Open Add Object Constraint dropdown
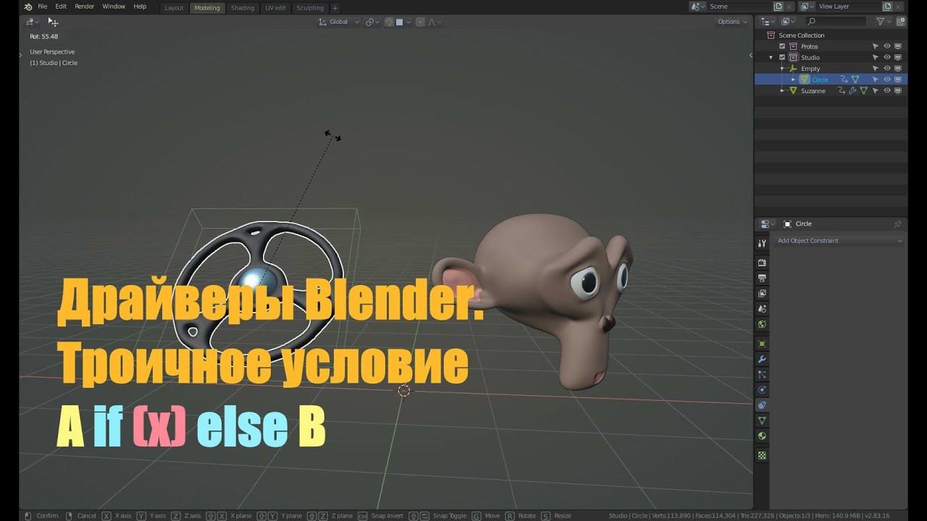The height and width of the screenshot is (521, 927). coord(839,241)
